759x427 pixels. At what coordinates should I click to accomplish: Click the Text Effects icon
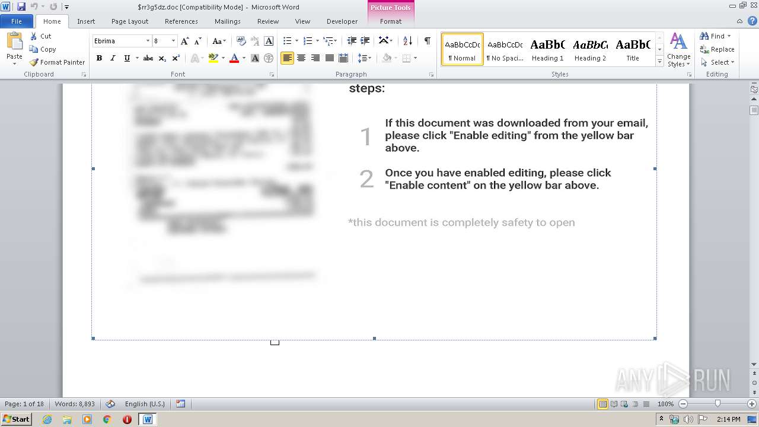[x=194, y=58]
